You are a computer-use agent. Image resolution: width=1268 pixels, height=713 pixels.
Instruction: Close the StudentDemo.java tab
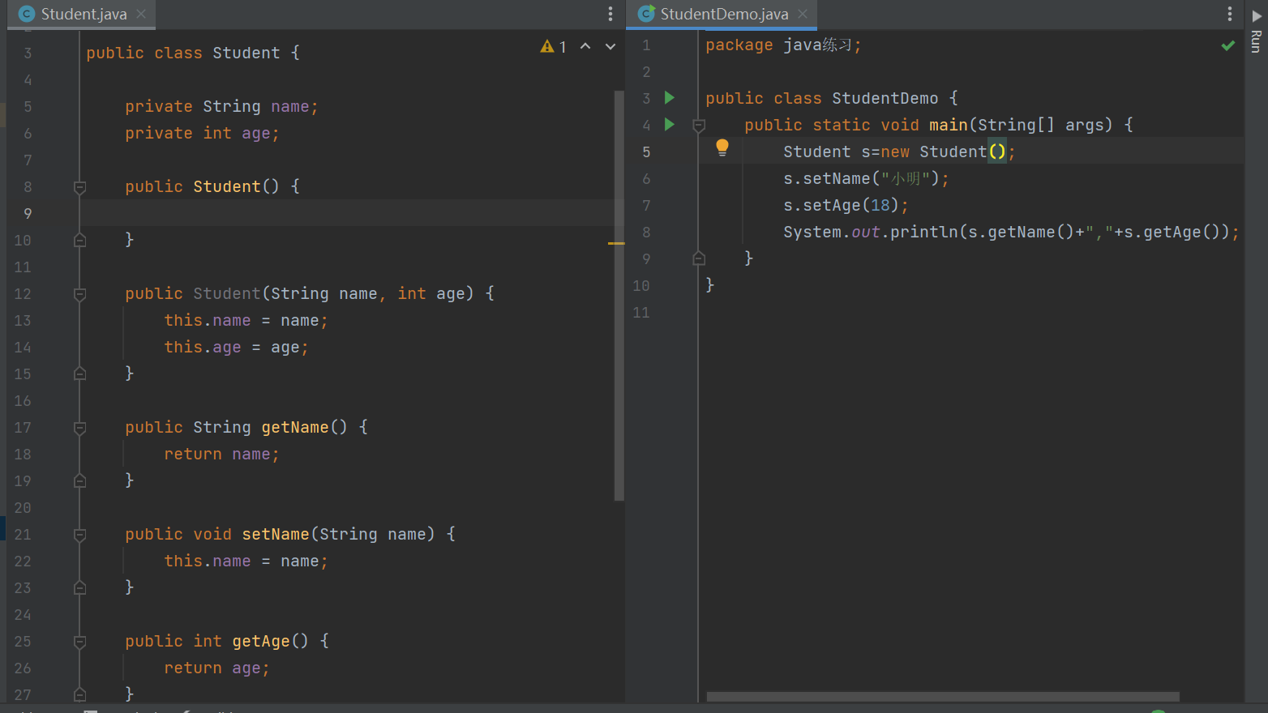[803, 14]
